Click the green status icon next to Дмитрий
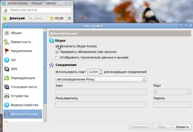193x132 pixels. click(5, 18)
